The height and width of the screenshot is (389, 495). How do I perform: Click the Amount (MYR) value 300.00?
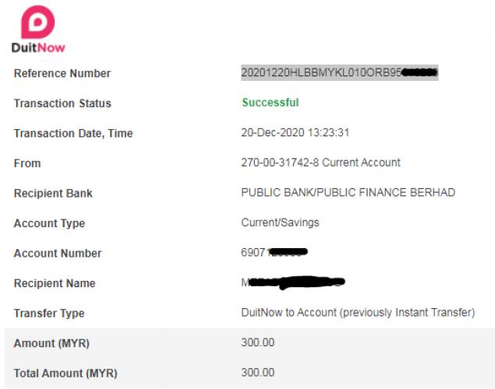[257, 342]
